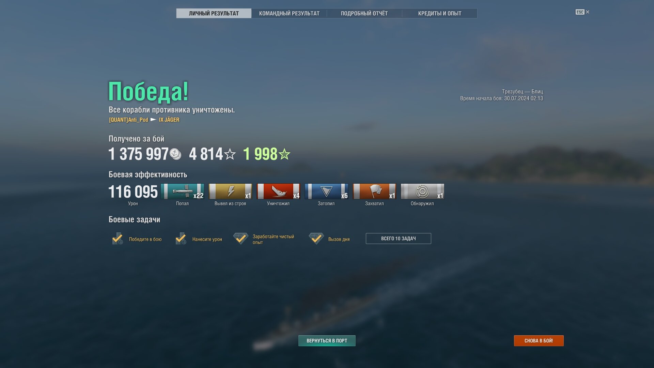654x368 pixels.
Task: Open the 'Подробный отчёт' tab
Action: (x=364, y=13)
